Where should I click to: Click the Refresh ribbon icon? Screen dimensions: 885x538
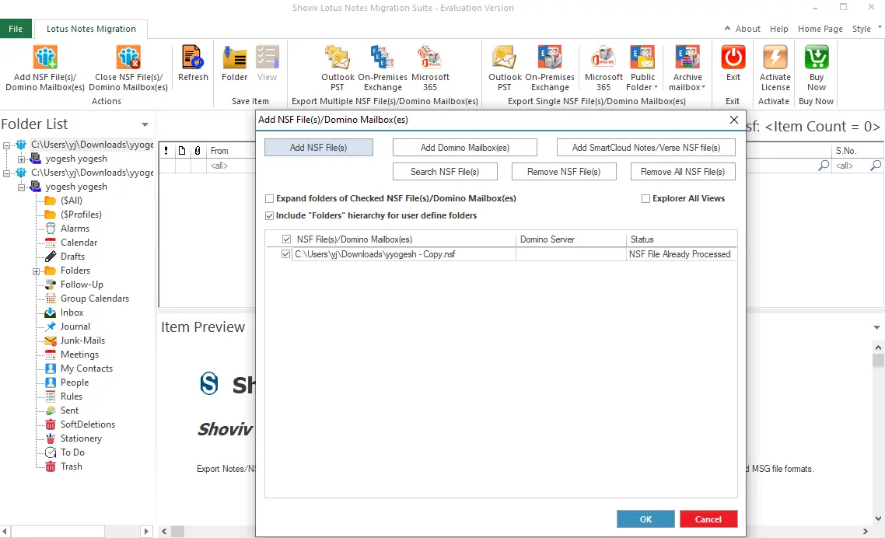pos(193,57)
